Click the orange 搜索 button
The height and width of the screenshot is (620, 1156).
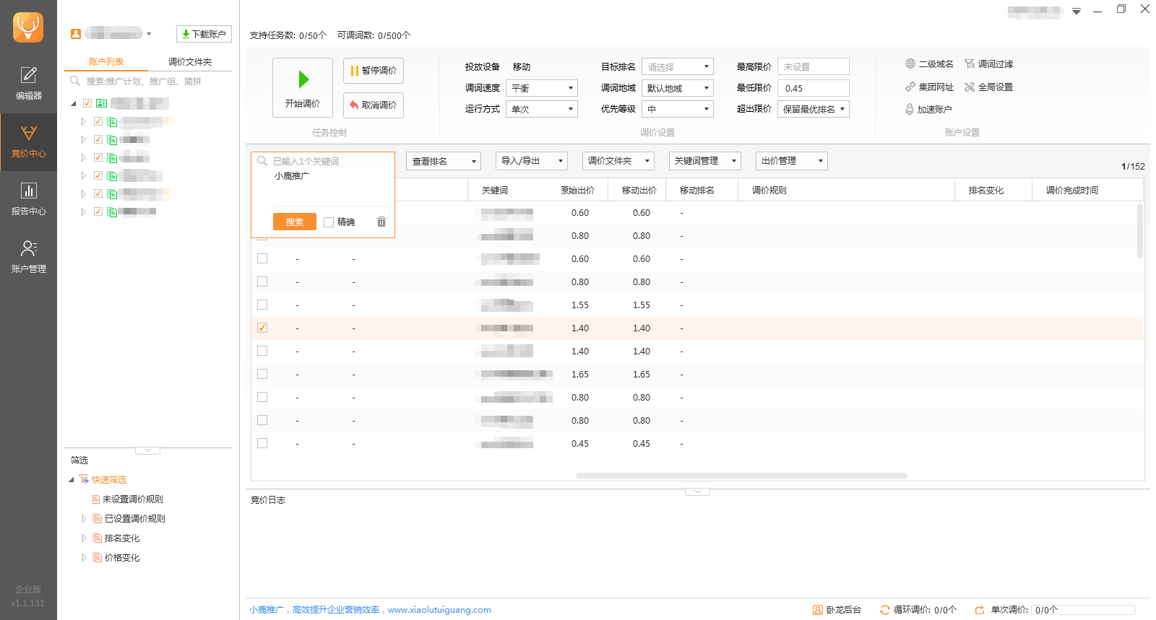click(x=295, y=222)
